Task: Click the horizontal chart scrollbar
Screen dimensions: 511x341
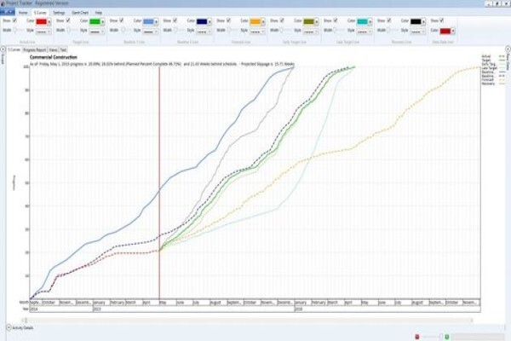Action: pos(248,321)
